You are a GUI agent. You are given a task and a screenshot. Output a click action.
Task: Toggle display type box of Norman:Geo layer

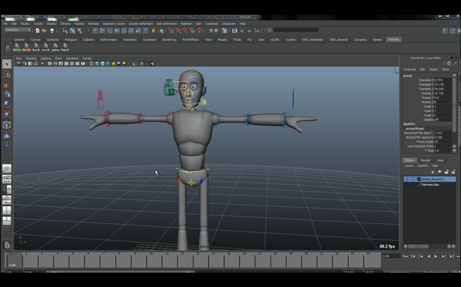[x=413, y=185]
